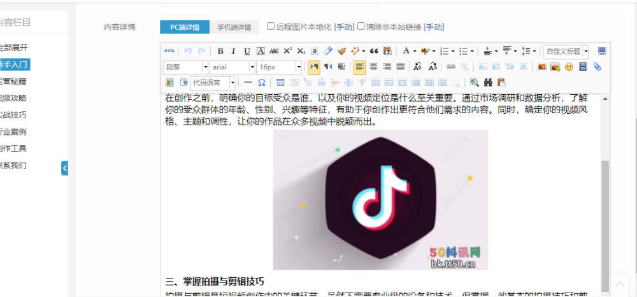Enable 远程图片本地化 checkbox
Screen dimensions: 637x297
click(271, 26)
